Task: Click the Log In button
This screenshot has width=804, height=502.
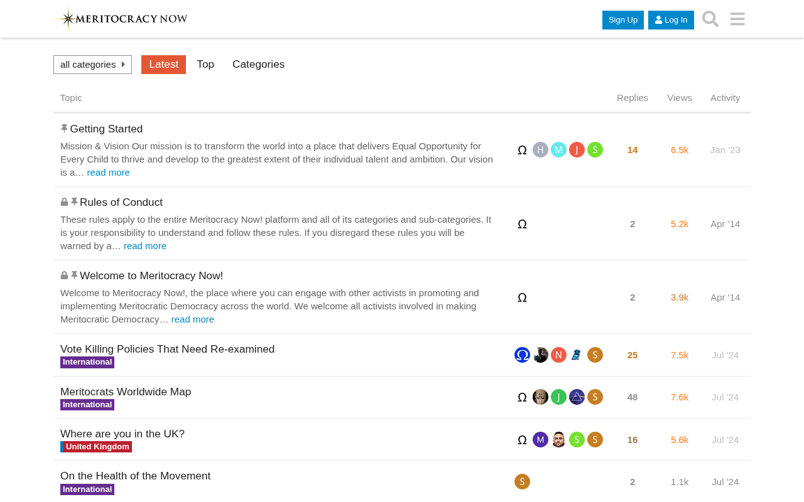Action: (671, 20)
